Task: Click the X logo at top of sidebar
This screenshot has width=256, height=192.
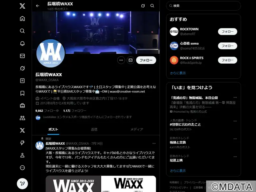Action: [x=22, y=6]
